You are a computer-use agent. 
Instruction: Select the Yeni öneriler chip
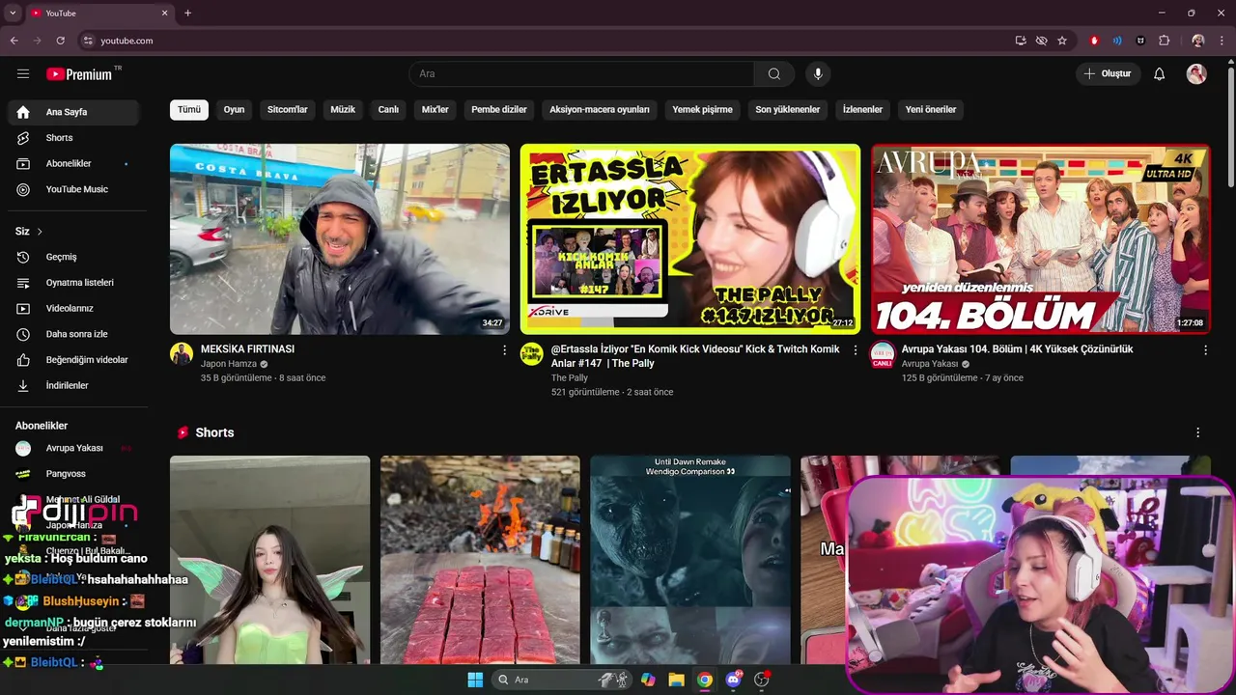pos(931,110)
